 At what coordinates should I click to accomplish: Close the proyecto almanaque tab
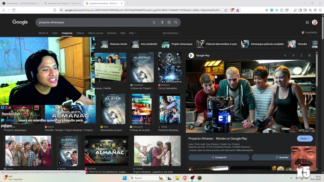[122, 3]
